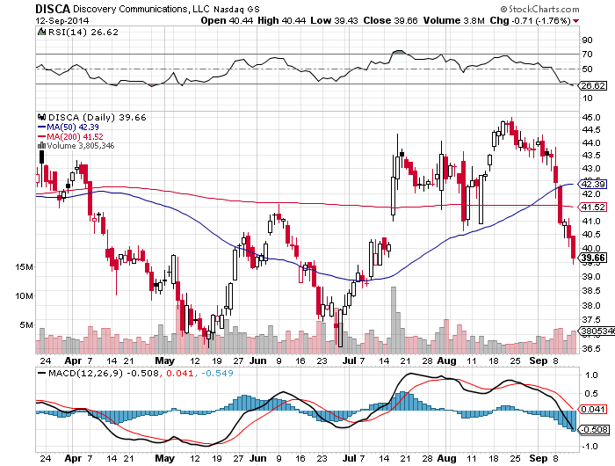
Task: Click the 'Sep' label on the MACD date axis
Action: click(x=538, y=458)
